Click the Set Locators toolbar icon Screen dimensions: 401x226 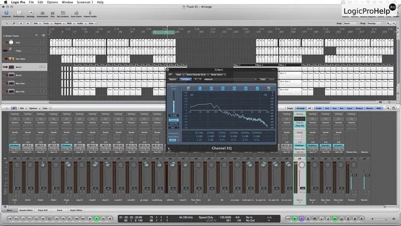click(x=63, y=14)
